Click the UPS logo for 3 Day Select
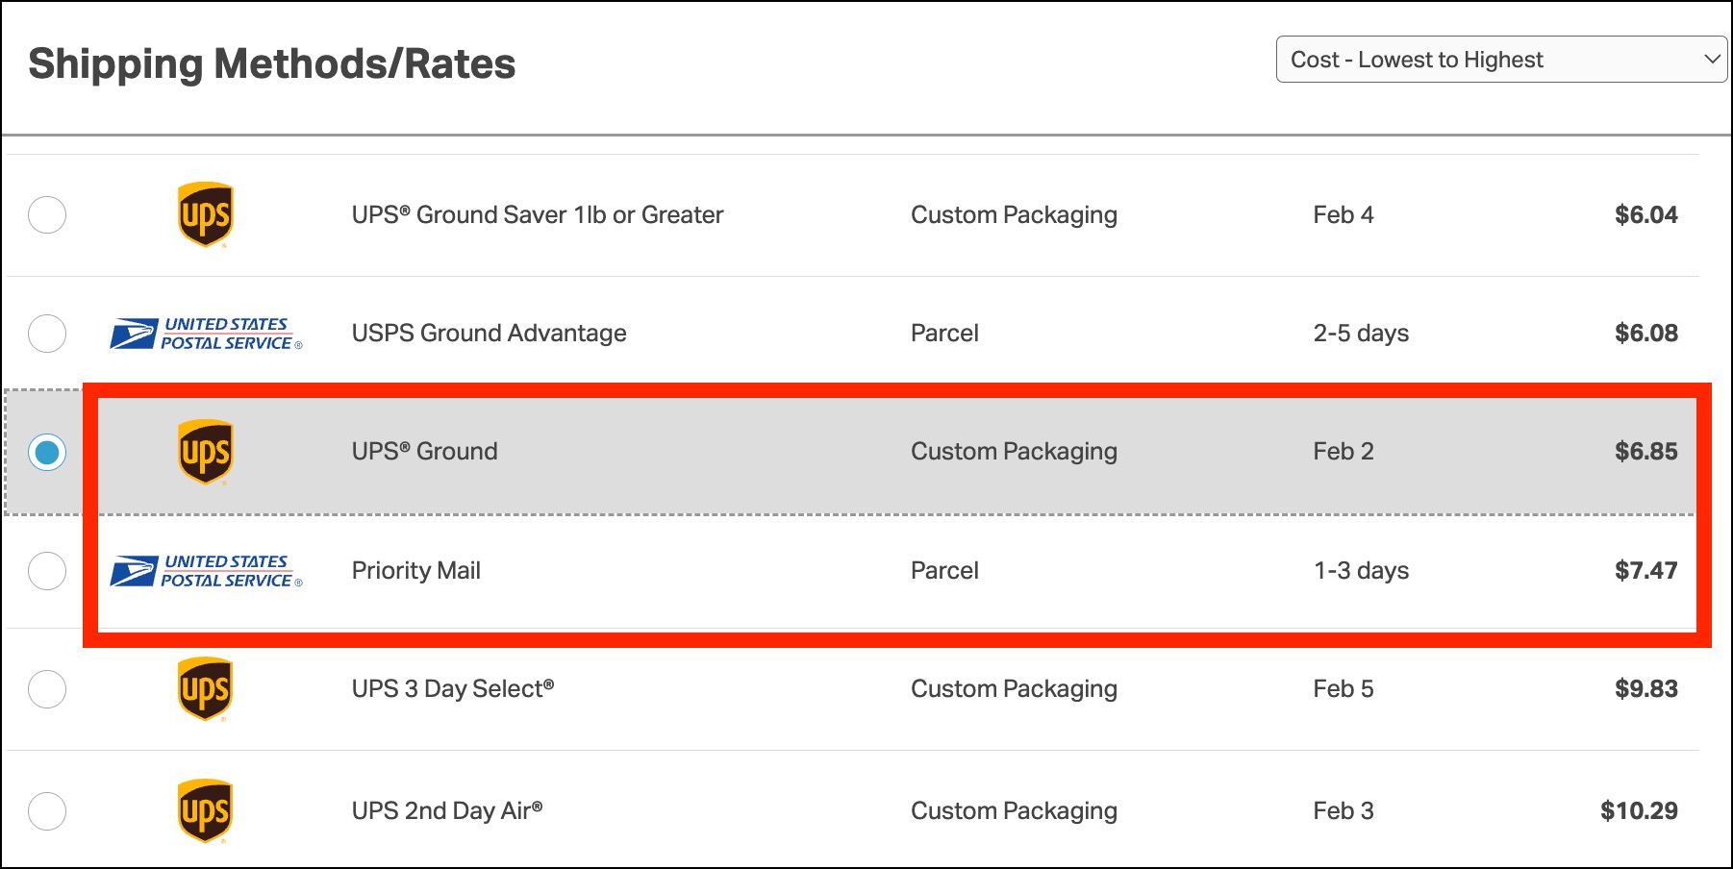The height and width of the screenshot is (869, 1733). [x=205, y=689]
